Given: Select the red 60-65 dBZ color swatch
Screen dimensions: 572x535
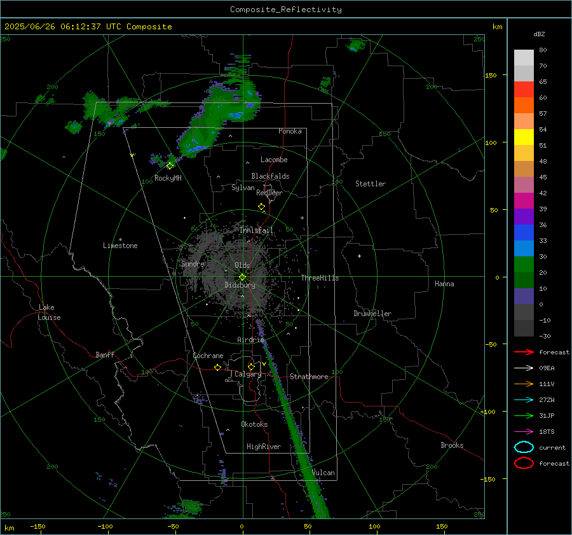Looking at the screenshot, I should click(x=524, y=90).
